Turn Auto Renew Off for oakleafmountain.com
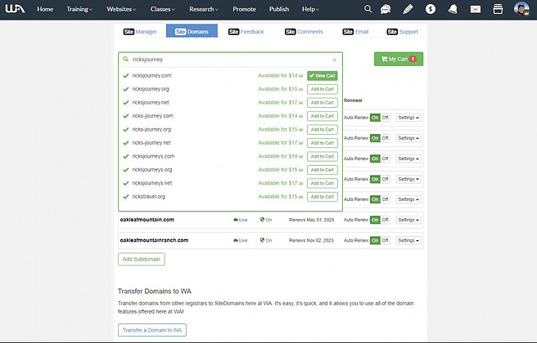 (385, 220)
